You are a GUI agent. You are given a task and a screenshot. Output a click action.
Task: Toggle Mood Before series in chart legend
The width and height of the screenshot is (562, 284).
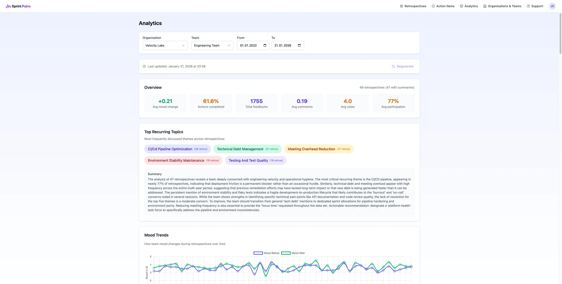(266, 253)
